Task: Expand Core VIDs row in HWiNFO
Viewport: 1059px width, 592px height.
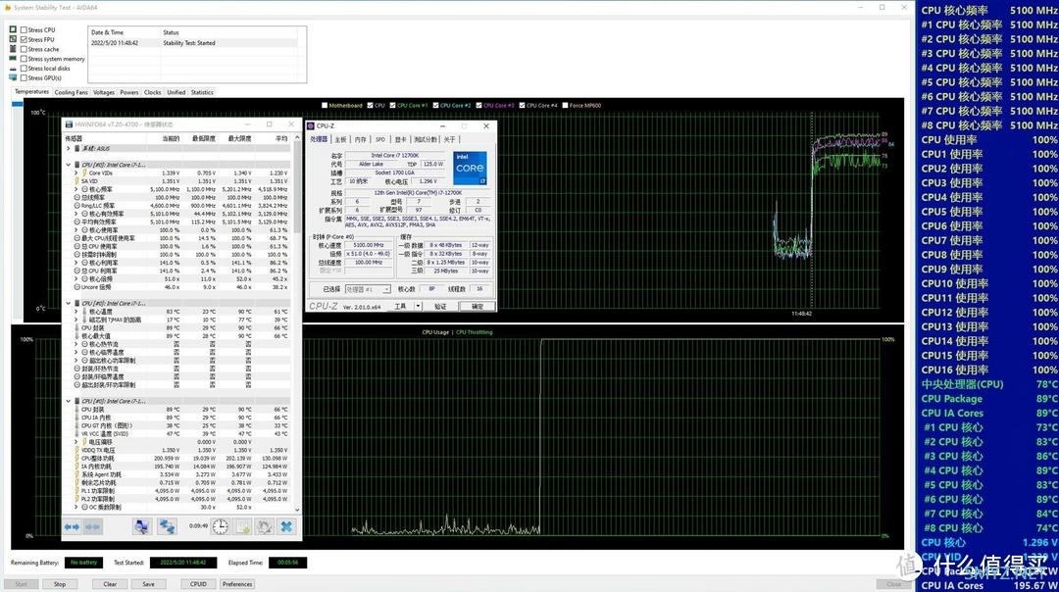Action: tap(76, 173)
